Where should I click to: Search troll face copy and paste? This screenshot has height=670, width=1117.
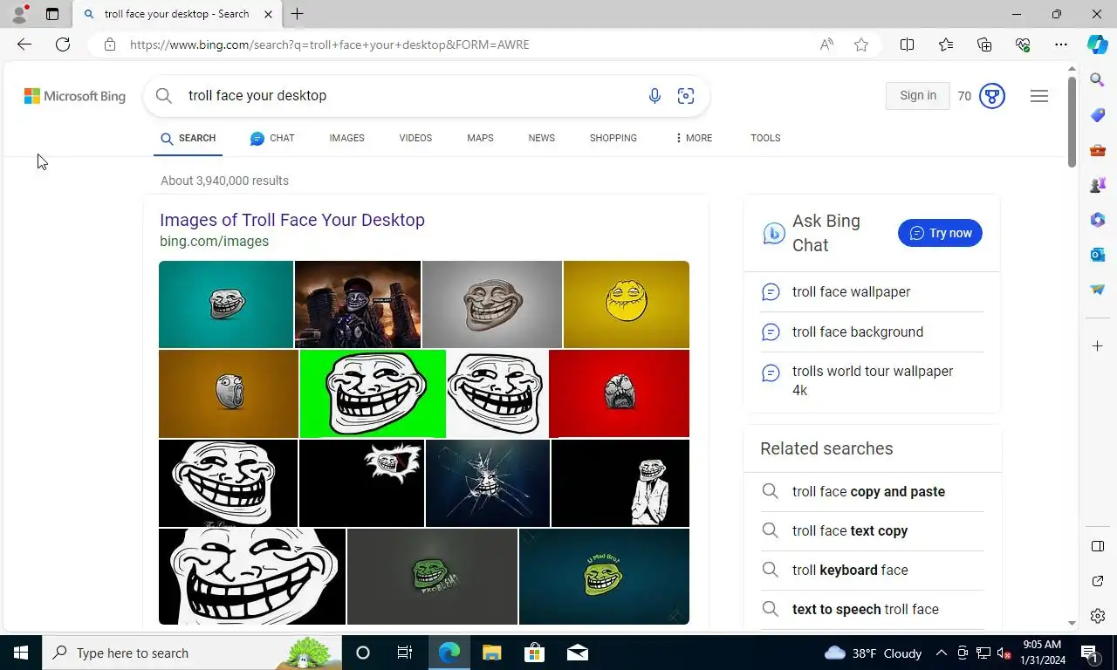point(868,492)
